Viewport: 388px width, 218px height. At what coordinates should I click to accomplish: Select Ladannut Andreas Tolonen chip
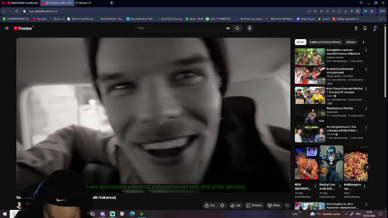pos(325,42)
